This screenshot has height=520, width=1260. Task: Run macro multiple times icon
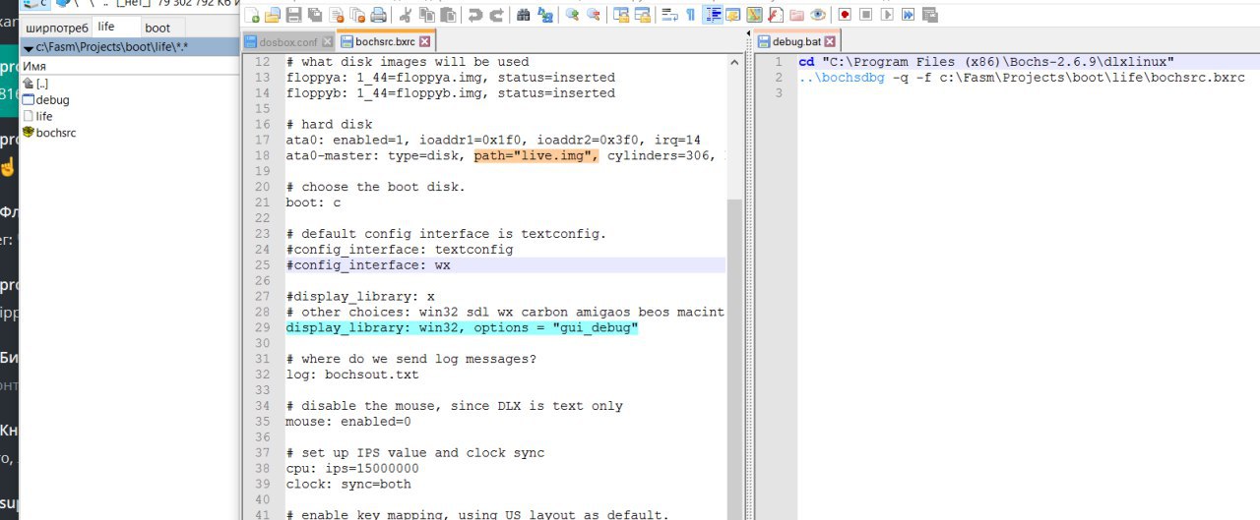(908, 15)
